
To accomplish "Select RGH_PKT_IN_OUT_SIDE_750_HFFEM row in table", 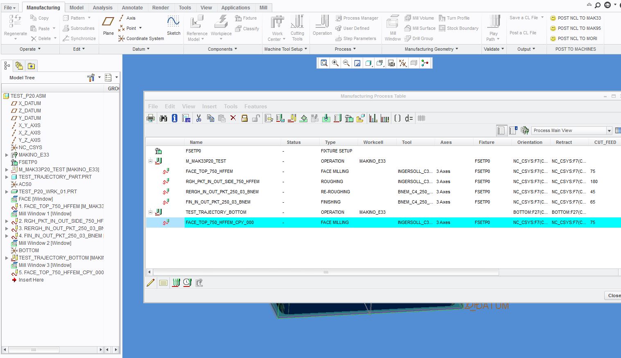I will (383, 181).
